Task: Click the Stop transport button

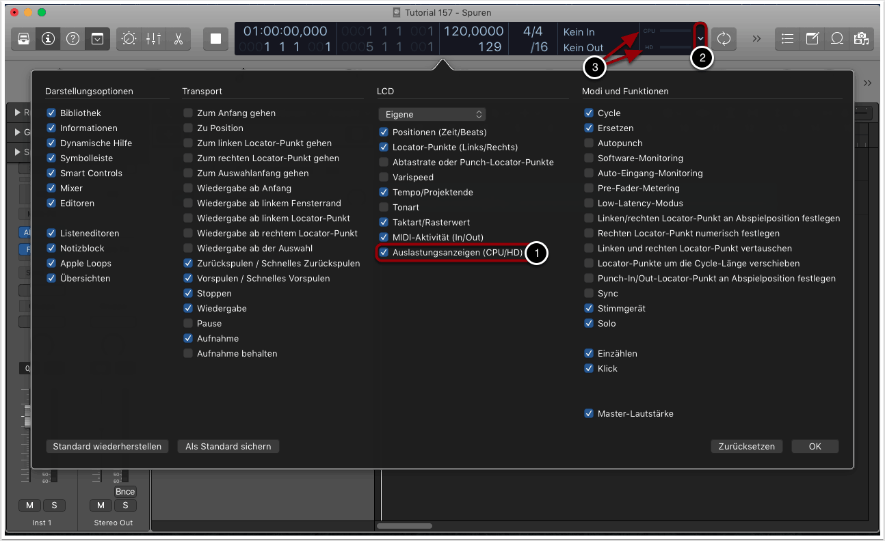Action: coord(215,39)
